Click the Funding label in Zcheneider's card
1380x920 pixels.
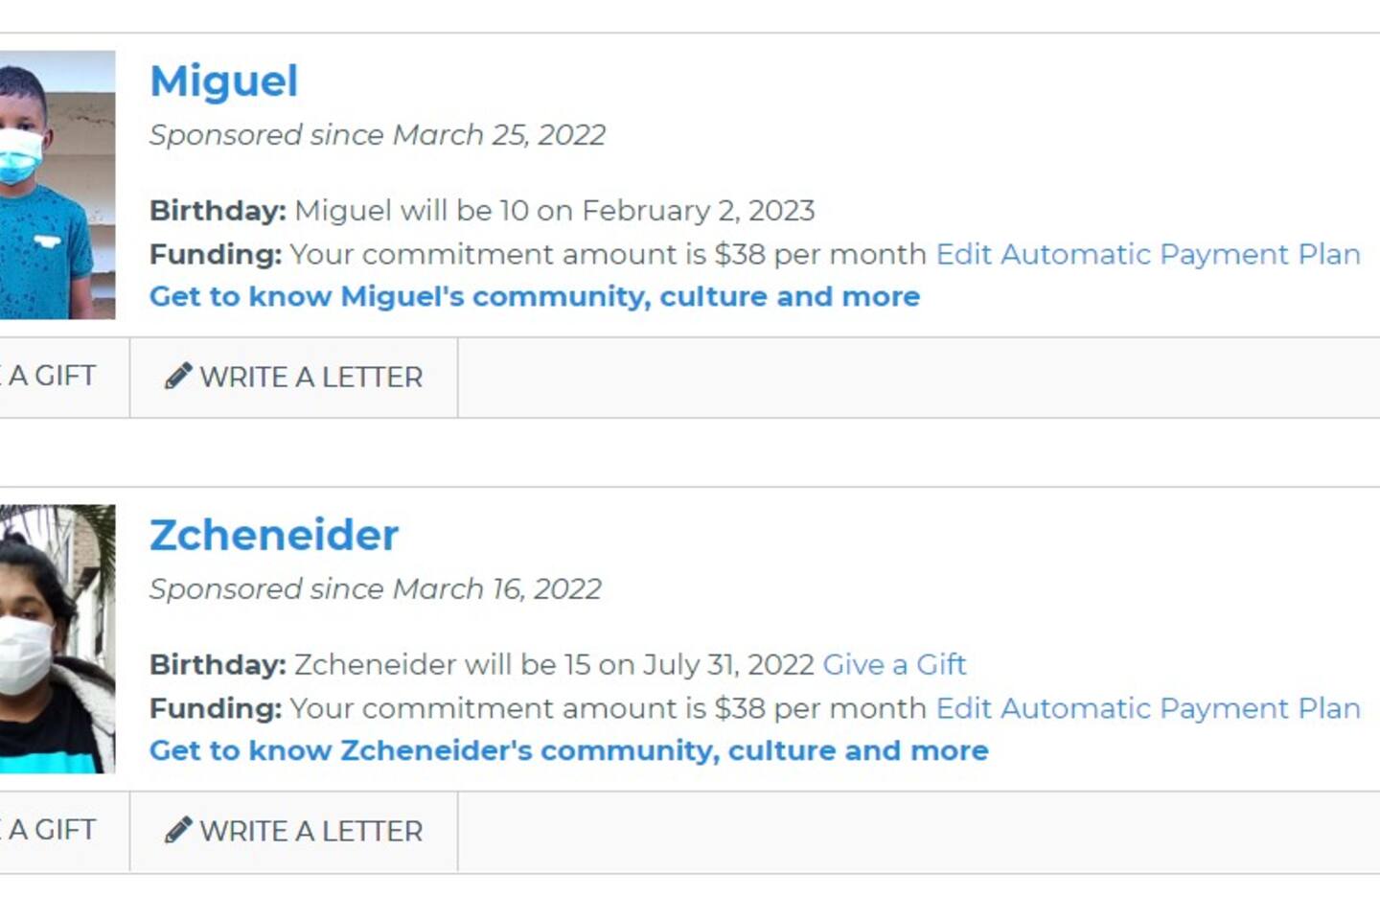[216, 709]
